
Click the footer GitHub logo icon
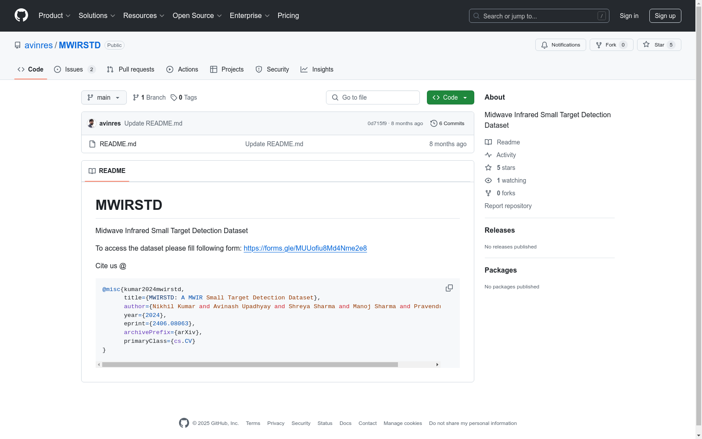[184, 423]
